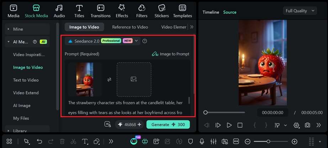
Task: Play the preview
Action: [229, 125]
